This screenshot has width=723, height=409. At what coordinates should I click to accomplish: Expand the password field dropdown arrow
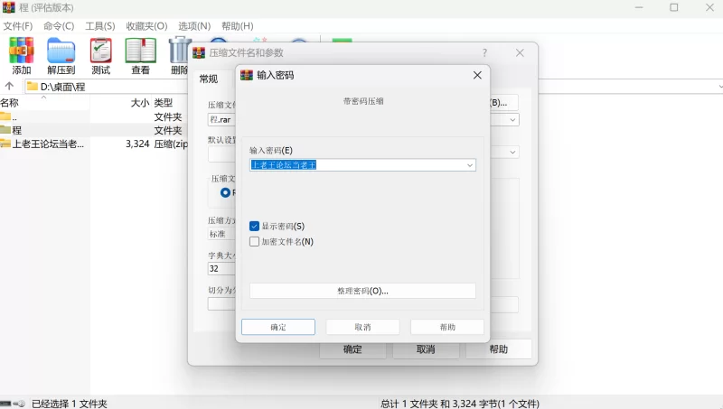[470, 165]
